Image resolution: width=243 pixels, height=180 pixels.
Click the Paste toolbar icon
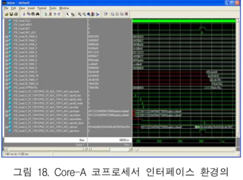[x=33, y=14]
